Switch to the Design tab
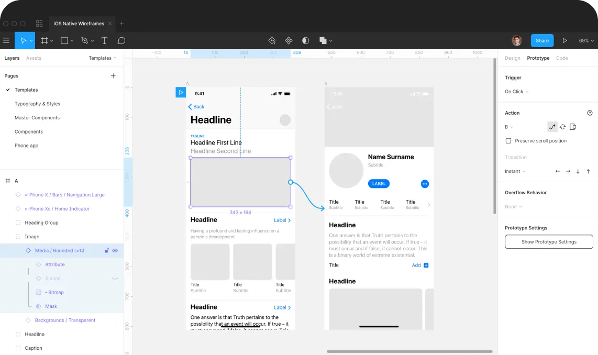Viewport: 598px width, 355px height. click(512, 58)
